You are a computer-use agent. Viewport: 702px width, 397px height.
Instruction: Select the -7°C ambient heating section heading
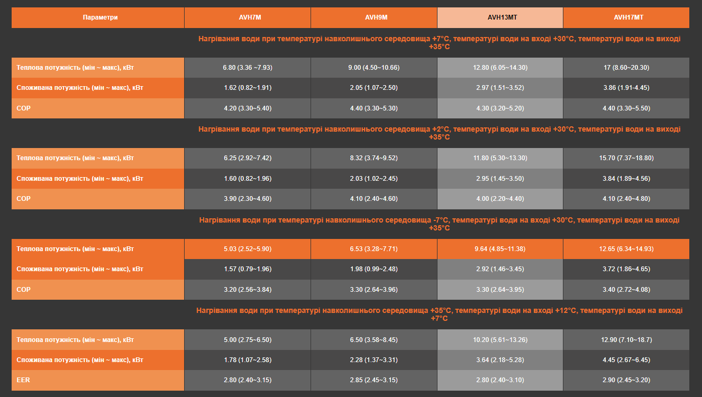pos(439,224)
